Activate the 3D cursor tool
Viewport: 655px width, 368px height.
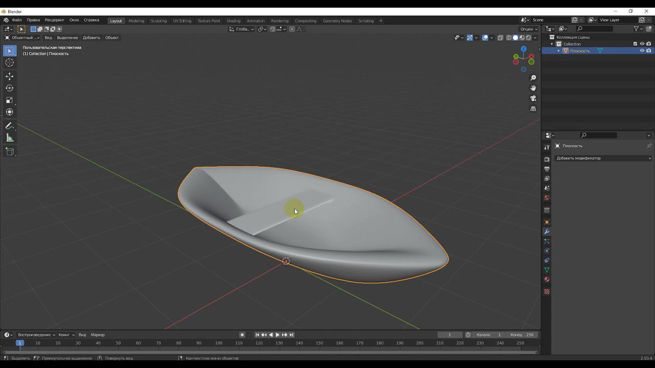(x=9, y=62)
